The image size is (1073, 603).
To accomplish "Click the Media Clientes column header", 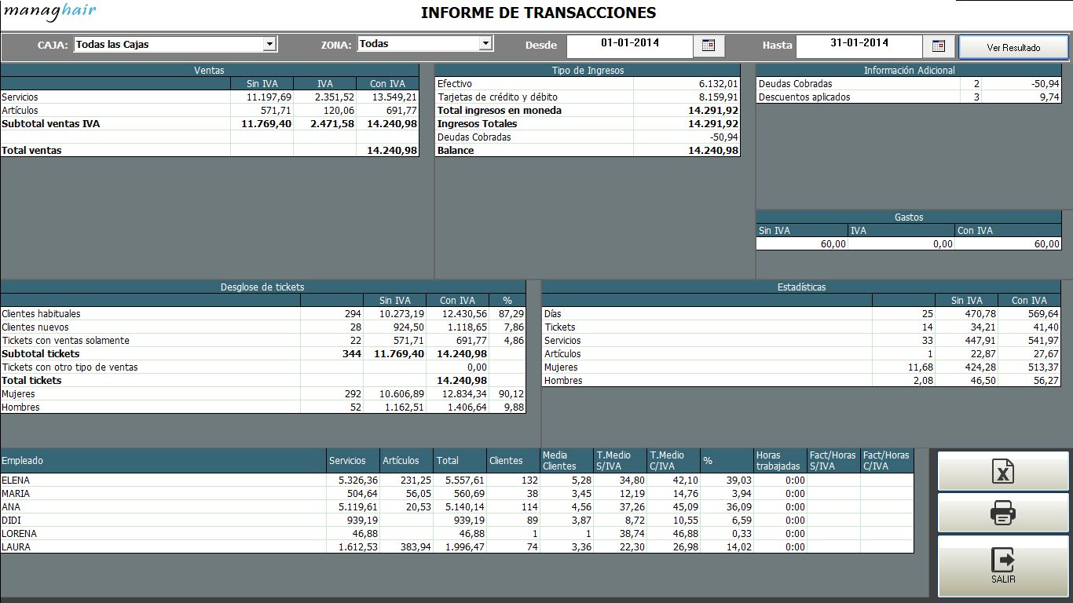I will point(566,461).
